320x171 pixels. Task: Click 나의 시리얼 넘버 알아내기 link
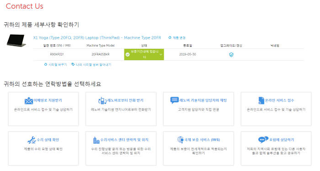pos(94,65)
